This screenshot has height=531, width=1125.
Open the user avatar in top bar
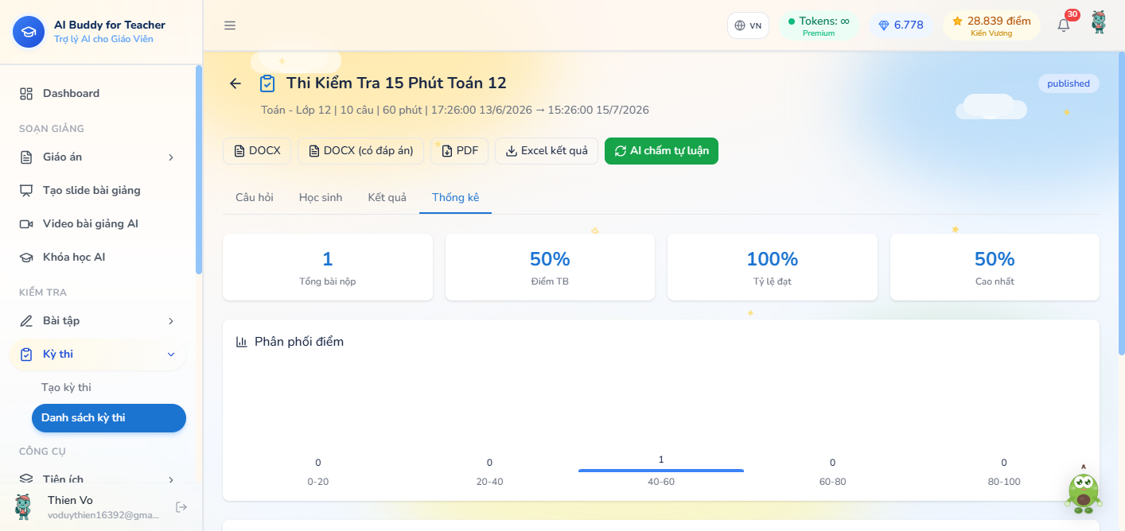tap(1099, 22)
